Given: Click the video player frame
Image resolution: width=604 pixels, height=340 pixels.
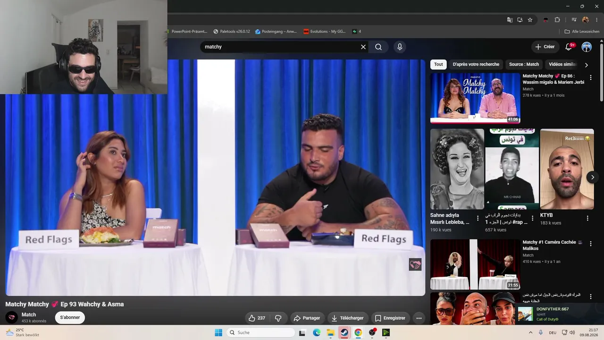Looking at the screenshot, I should 215,178.
